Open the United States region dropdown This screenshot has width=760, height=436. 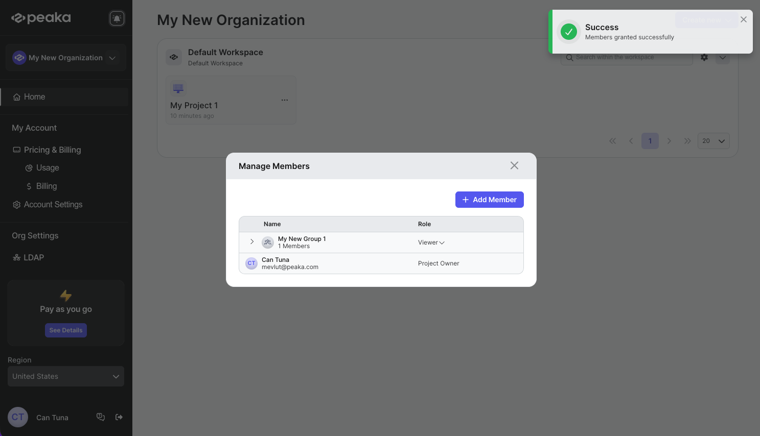(65, 376)
